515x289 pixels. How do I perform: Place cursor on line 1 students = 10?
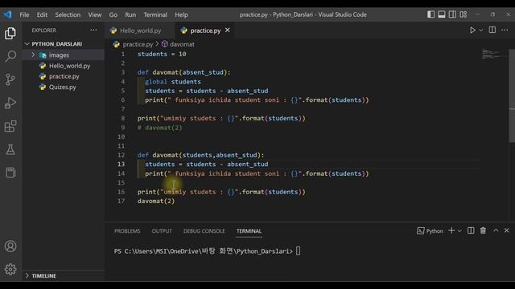(162, 54)
